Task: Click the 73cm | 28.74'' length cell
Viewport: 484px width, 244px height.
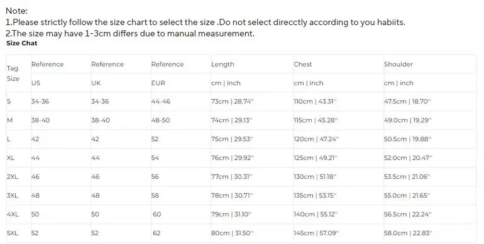Action: click(x=232, y=102)
